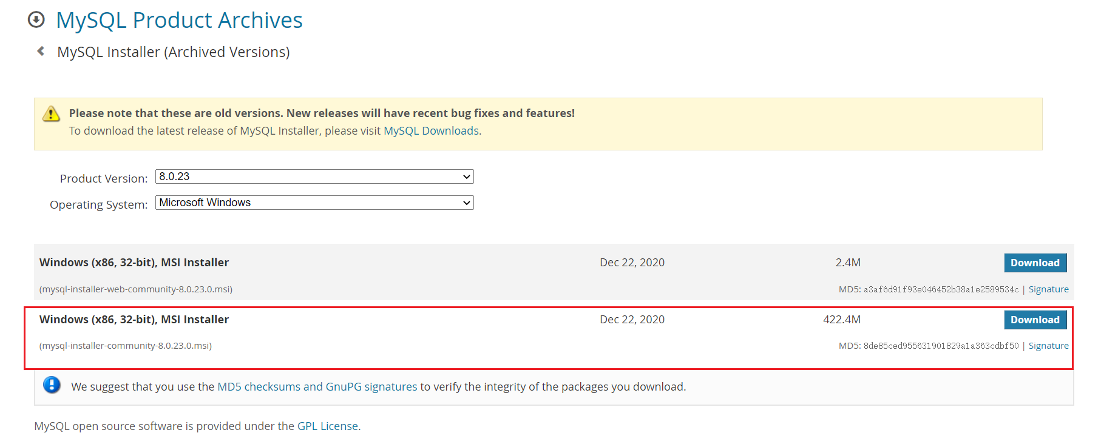Image resolution: width=1101 pixels, height=447 pixels.
Task: Click the bold old versions warning sentence
Action: pyautogui.click(x=322, y=113)
